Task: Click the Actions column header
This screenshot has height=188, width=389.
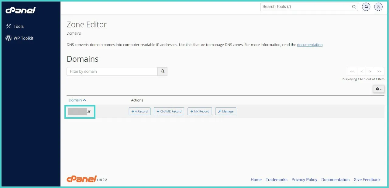Action: [x=137, y=100]
